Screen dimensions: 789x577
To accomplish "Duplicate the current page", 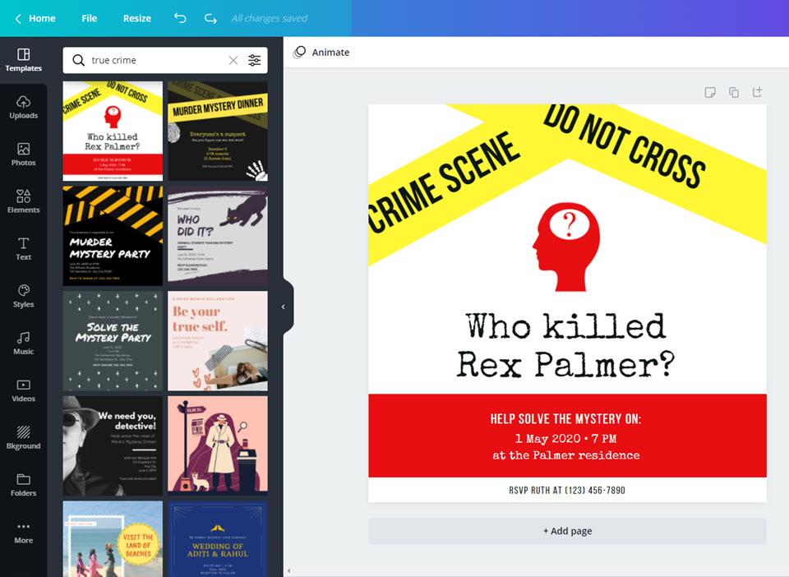I will click(732, 92).
